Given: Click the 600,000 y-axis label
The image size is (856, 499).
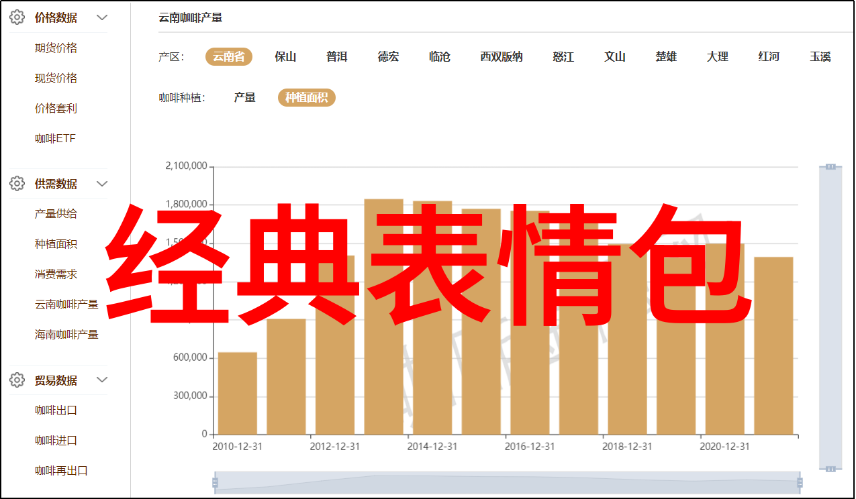Looking at the screenshot, I should pyautogui.click(x=190, y=357).
